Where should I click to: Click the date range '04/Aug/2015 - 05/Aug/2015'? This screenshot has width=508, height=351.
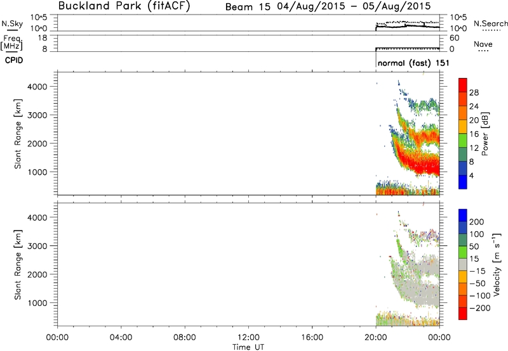tap(354, 6)
